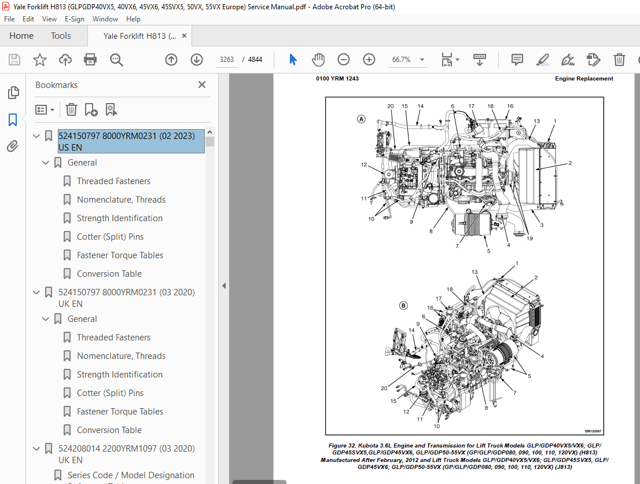This screenshot has height=484, width=640.
Task: Open the Edit menu
Action: pyautogui.click(x=28, y=19)
